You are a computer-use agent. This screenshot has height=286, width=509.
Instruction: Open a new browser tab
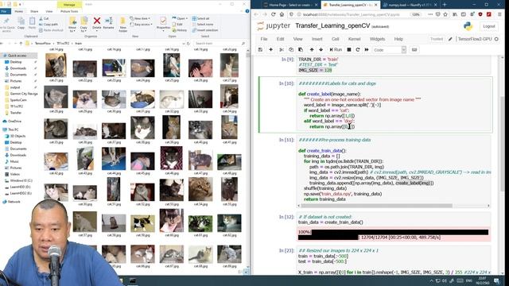click(445, 5)
